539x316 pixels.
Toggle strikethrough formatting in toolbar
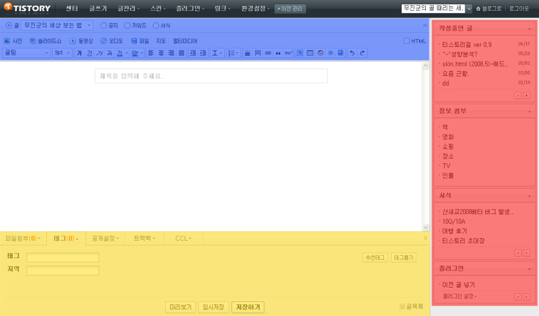(109, 53)
